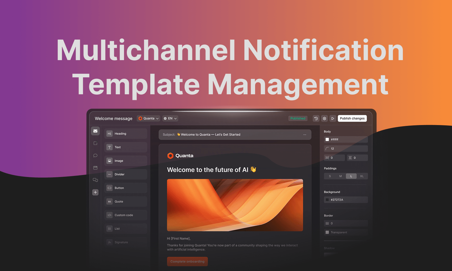Add a new channel with the plus icon
Screen dimensions: 452x271
click(95, 192)
